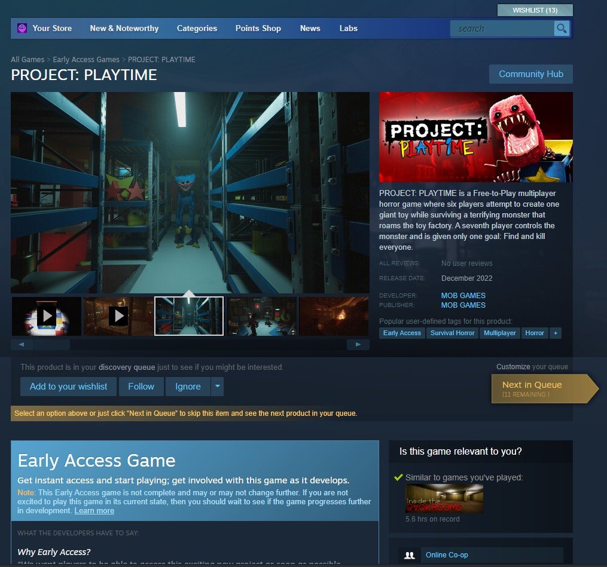Click the All Games breadcrumb
The width and height of the screenshot is (607, 567).
(28, 60)
